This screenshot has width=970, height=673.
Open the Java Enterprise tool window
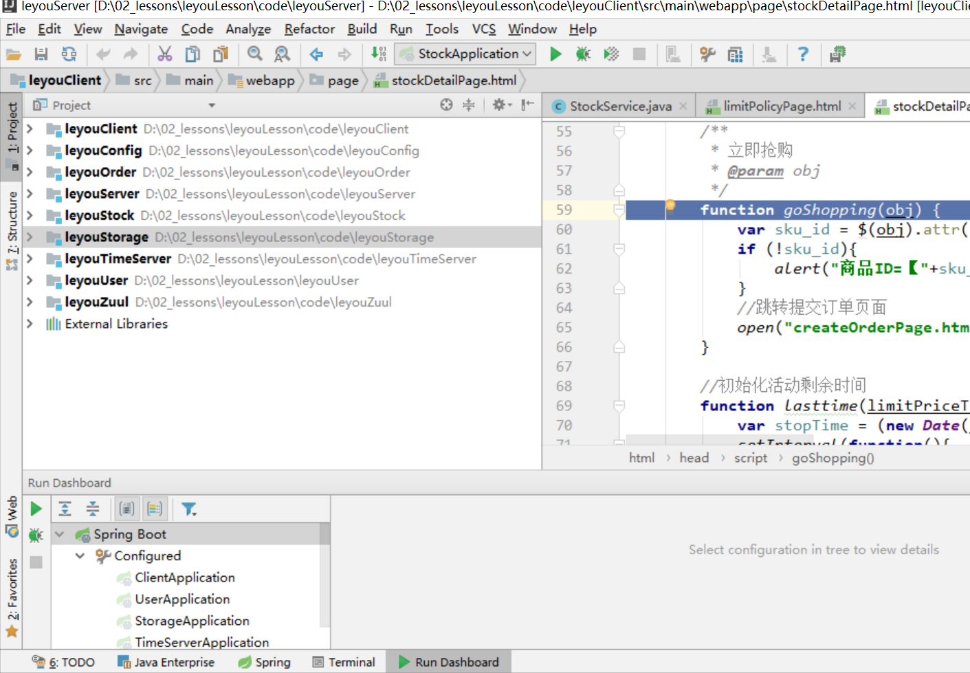[x=166, y=662]
